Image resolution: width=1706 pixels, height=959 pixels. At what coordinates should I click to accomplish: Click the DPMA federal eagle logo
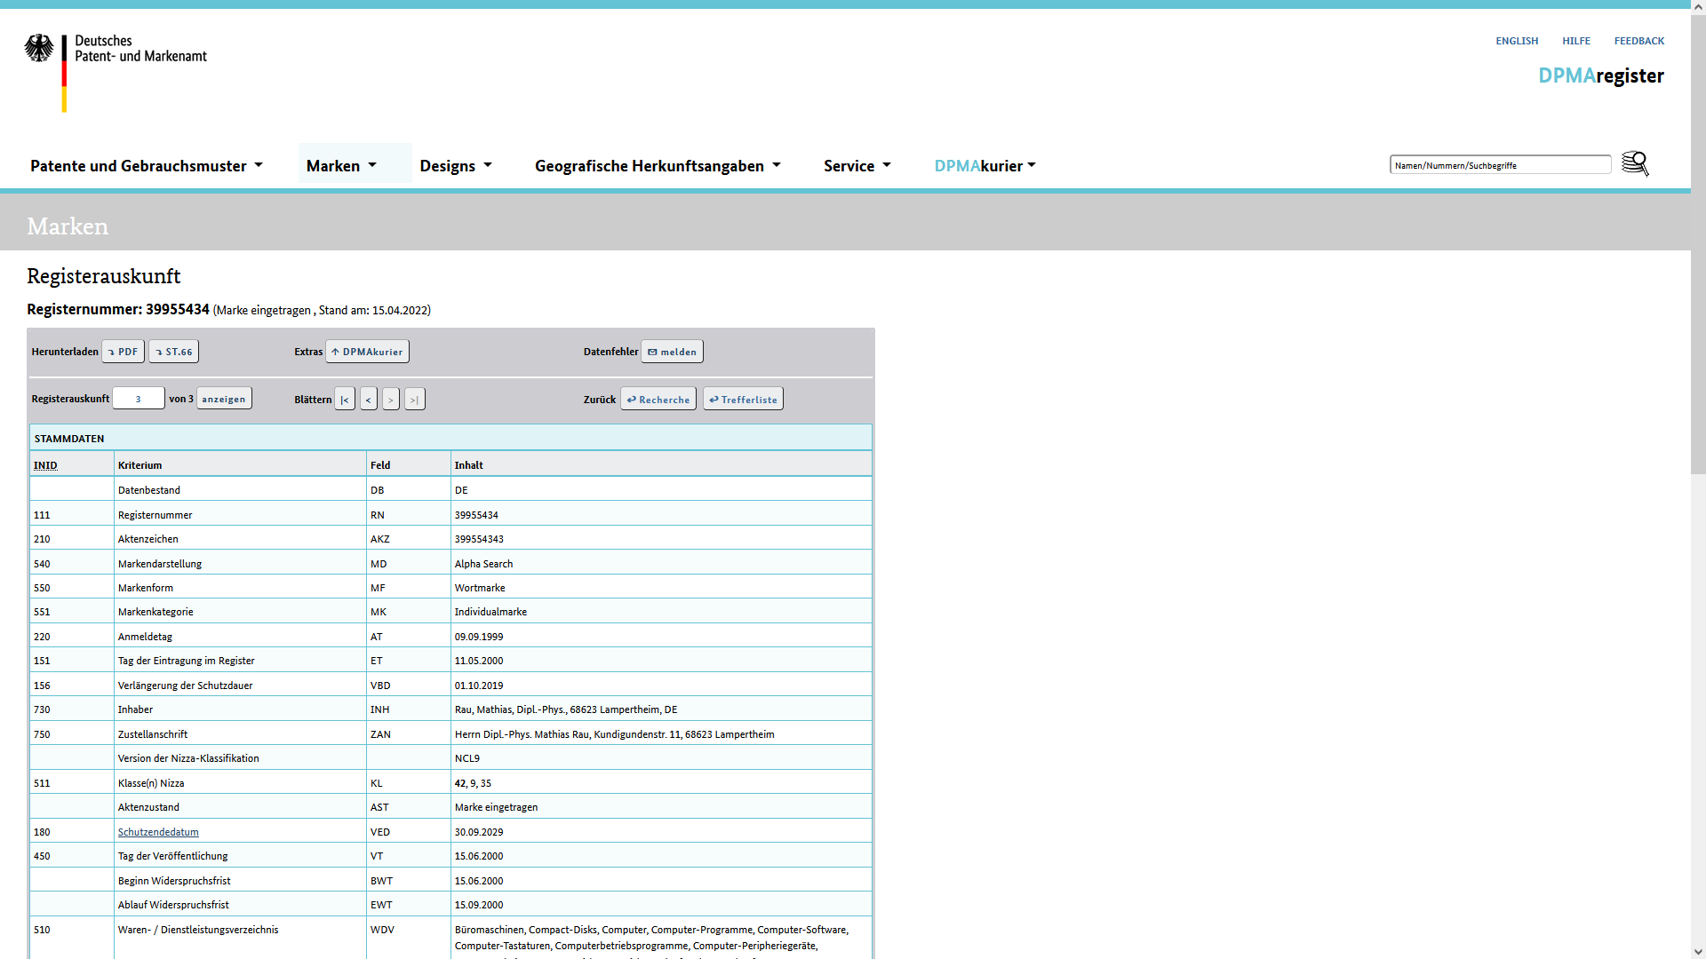click(x=39, y=48)
